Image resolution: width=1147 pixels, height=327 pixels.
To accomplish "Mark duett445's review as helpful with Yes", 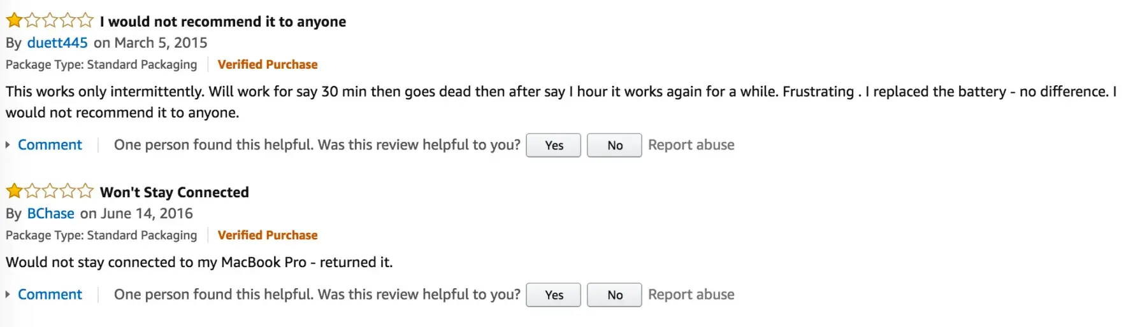I will tap(553, 145).
